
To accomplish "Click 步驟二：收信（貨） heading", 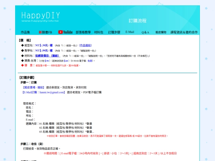I will (32, 144).
